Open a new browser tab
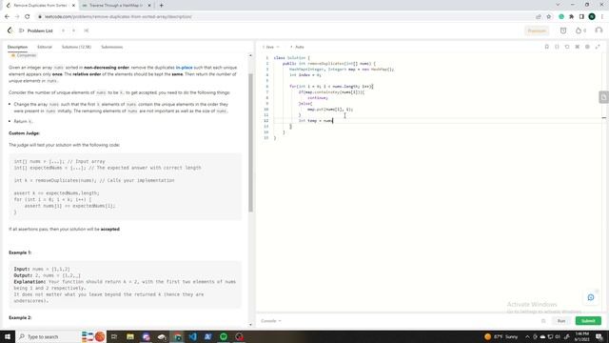The image size is (609, 343). [x=161, y=6]
